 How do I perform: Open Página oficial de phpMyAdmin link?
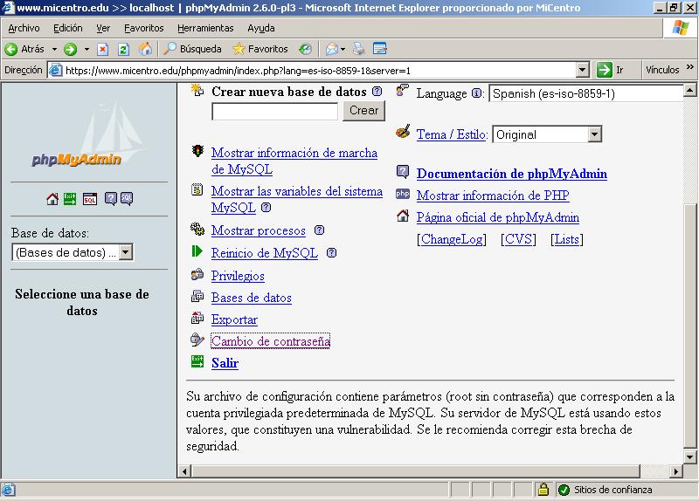(x=498, y=216)
